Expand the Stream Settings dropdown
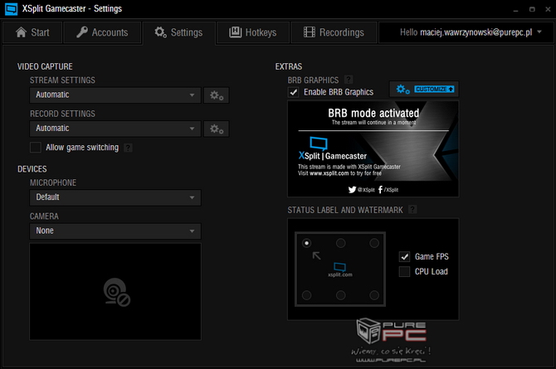 click(115, 95)
